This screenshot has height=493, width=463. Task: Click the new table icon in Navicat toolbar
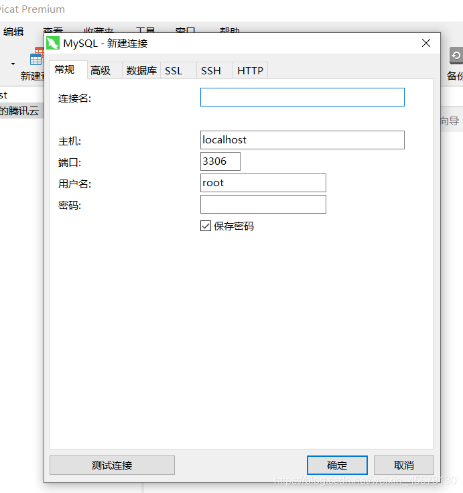tap(36, 56)
